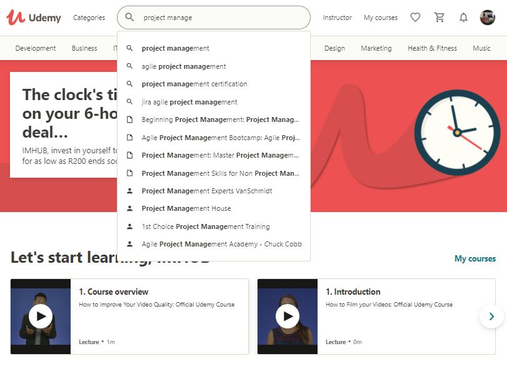
Task: Open the user profile avatar
Action: pos(487,18)
